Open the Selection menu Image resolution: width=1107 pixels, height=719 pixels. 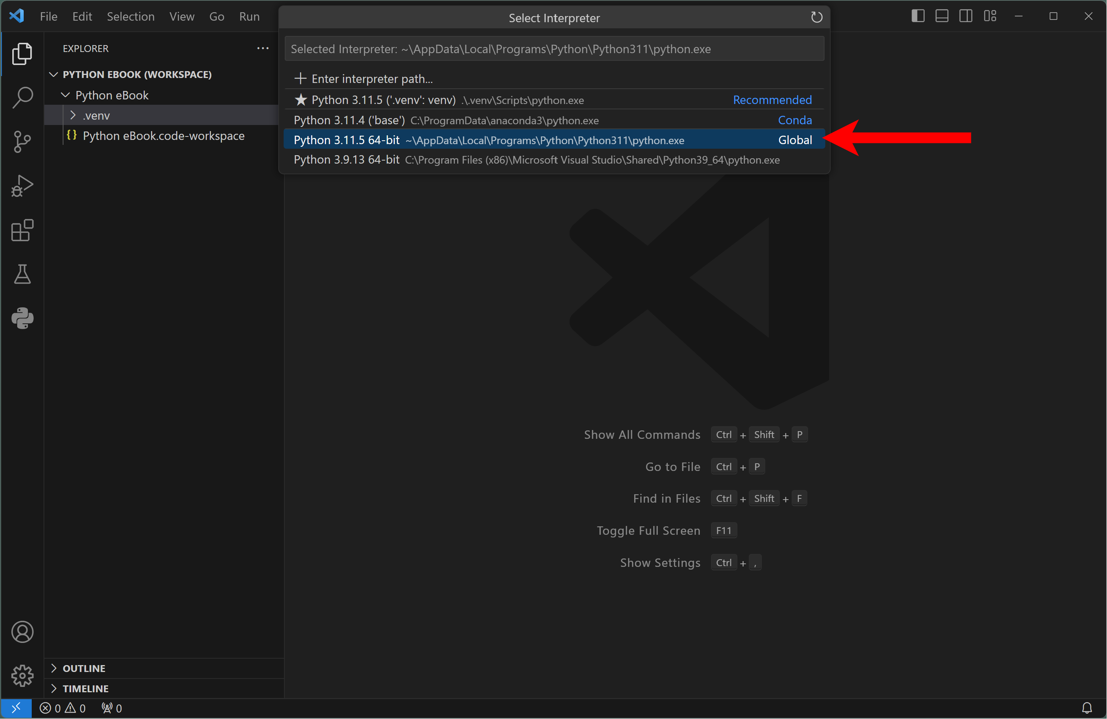click(x=131, y=16)
